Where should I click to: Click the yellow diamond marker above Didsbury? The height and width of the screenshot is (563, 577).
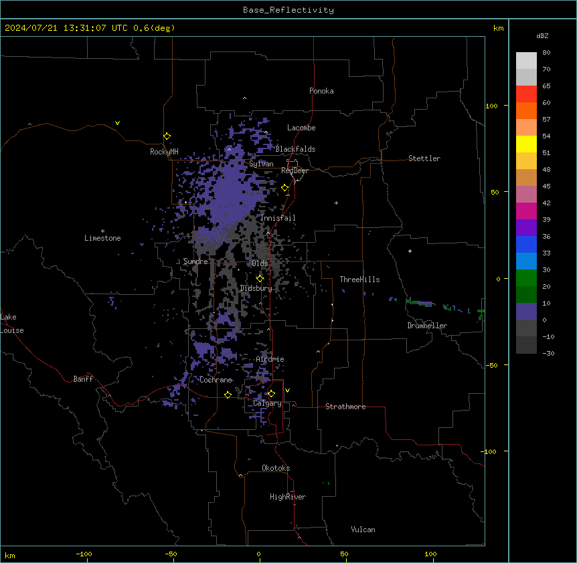click(x=260, y=279)
